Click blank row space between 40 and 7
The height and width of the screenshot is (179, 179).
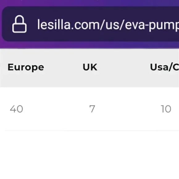(56, 109)
